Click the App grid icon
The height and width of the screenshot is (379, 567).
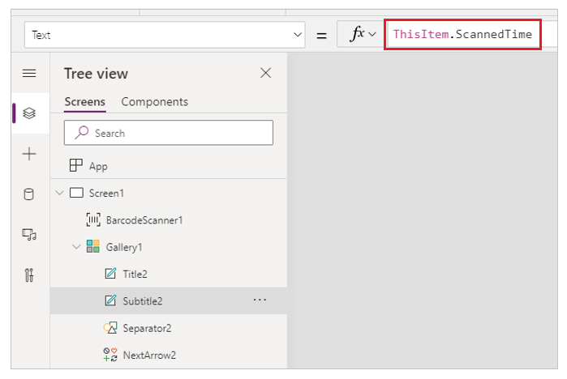point(76,165)
